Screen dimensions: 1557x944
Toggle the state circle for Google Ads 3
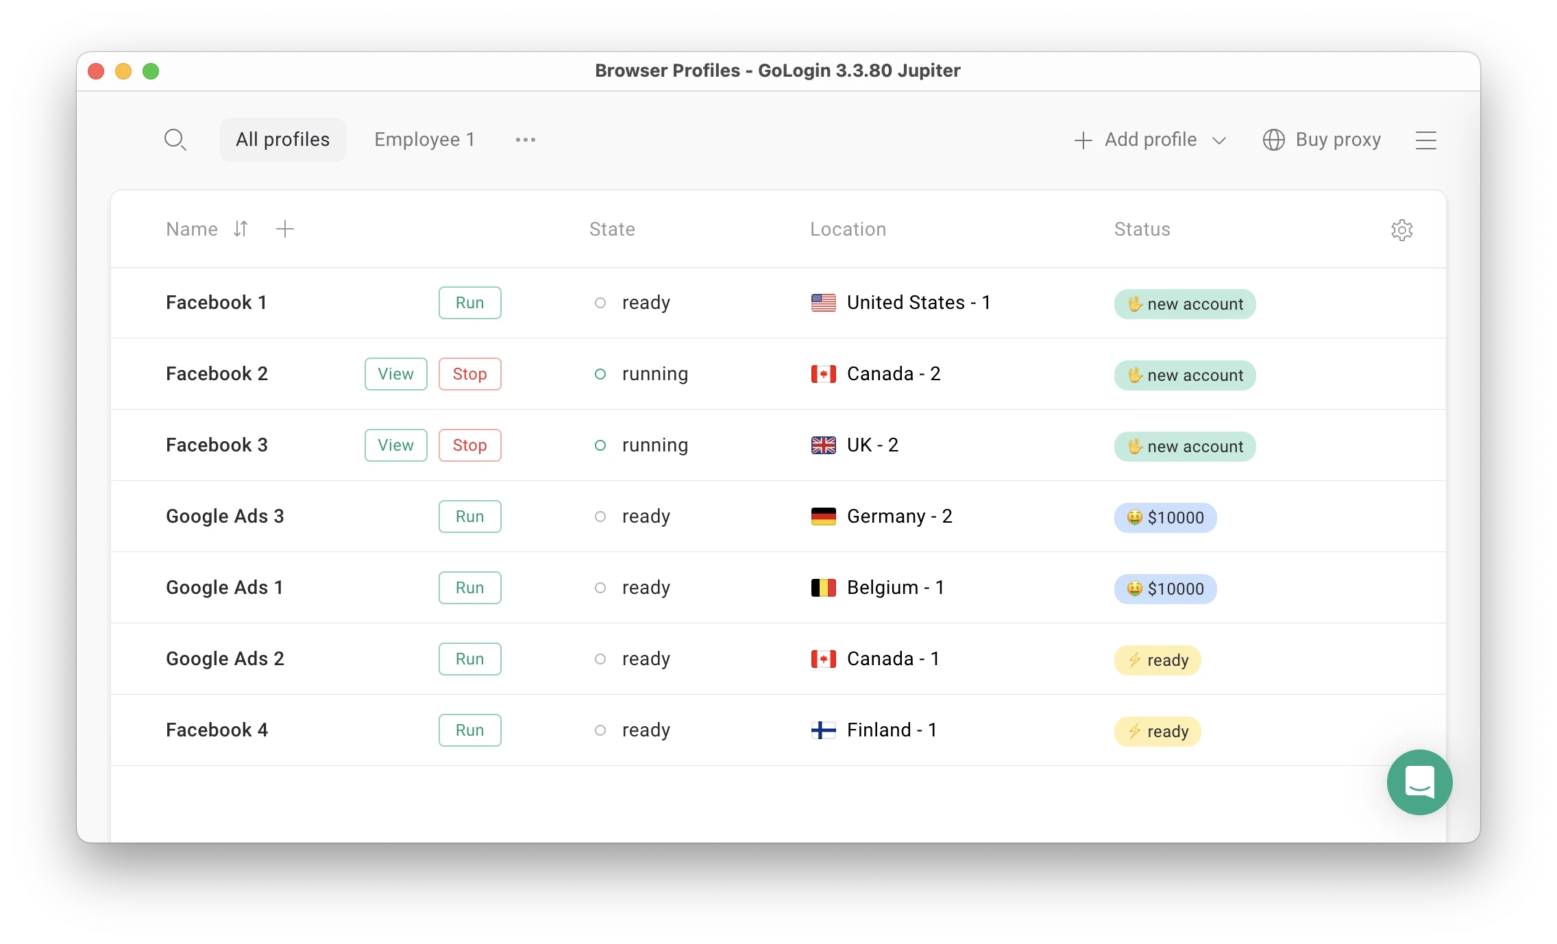click(x=597, y=516)
